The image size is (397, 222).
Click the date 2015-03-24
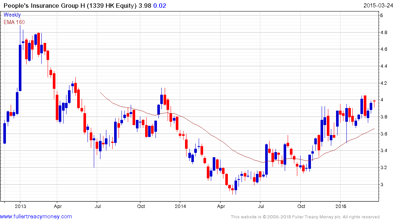point(378,6)
